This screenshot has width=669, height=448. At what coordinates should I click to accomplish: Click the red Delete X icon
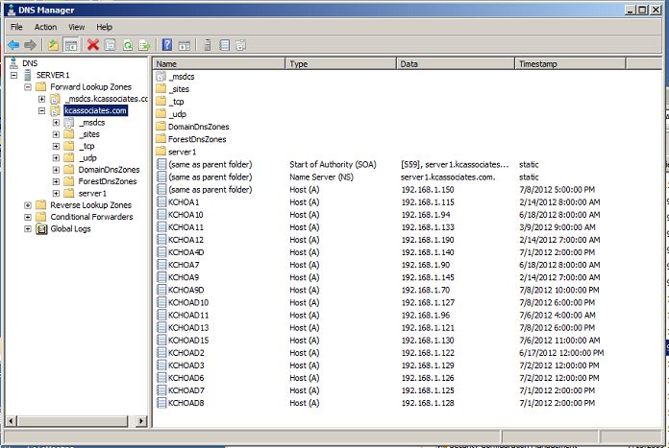tap(93, 45)
